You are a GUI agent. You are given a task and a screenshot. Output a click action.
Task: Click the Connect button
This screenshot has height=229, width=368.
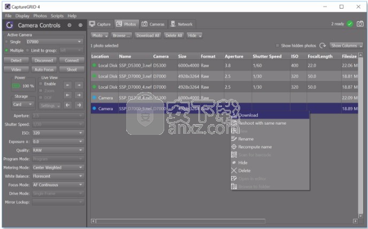point(72,60)
